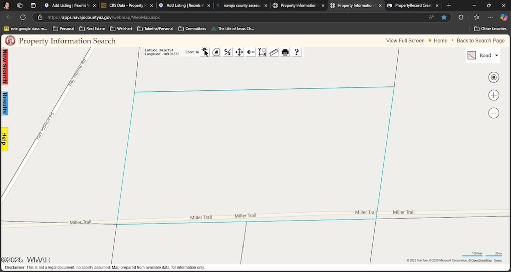Click the browser back arrow
This screenshot has height=272, width=511.
[9, 17]
